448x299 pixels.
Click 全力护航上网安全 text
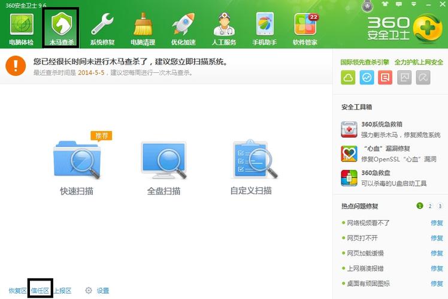[x=419, y=62]
